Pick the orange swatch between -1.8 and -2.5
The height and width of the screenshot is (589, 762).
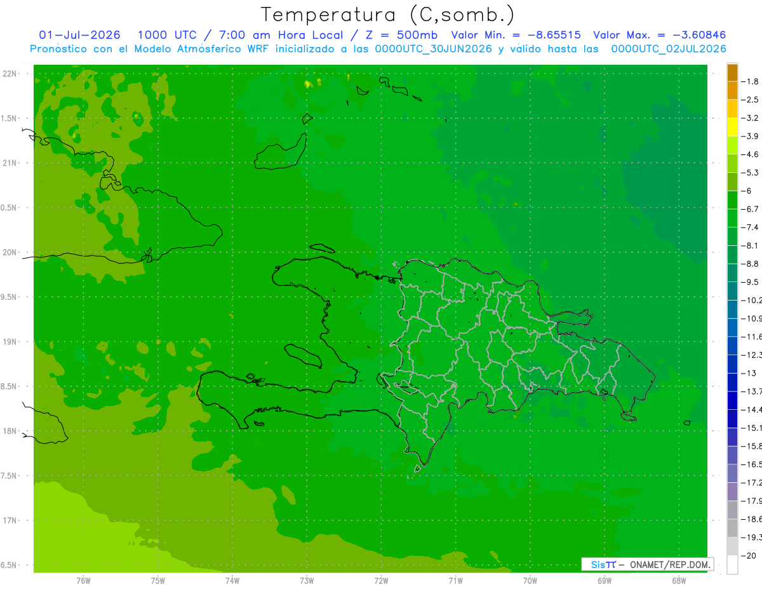pyautogui.click(x=732, y=90)
